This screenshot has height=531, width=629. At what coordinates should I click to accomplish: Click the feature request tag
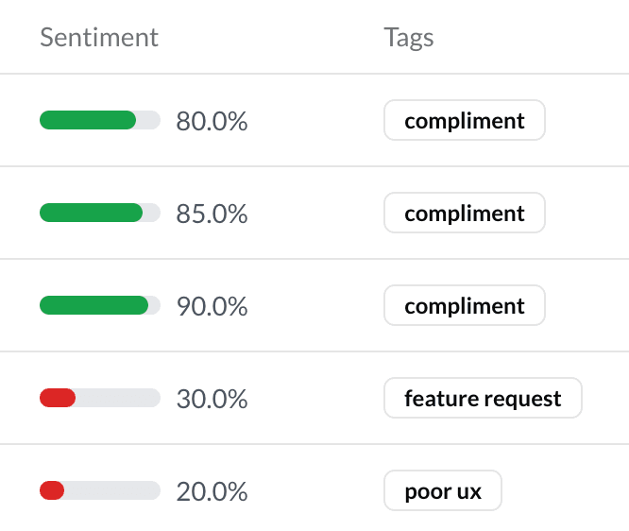click(483, 399)
